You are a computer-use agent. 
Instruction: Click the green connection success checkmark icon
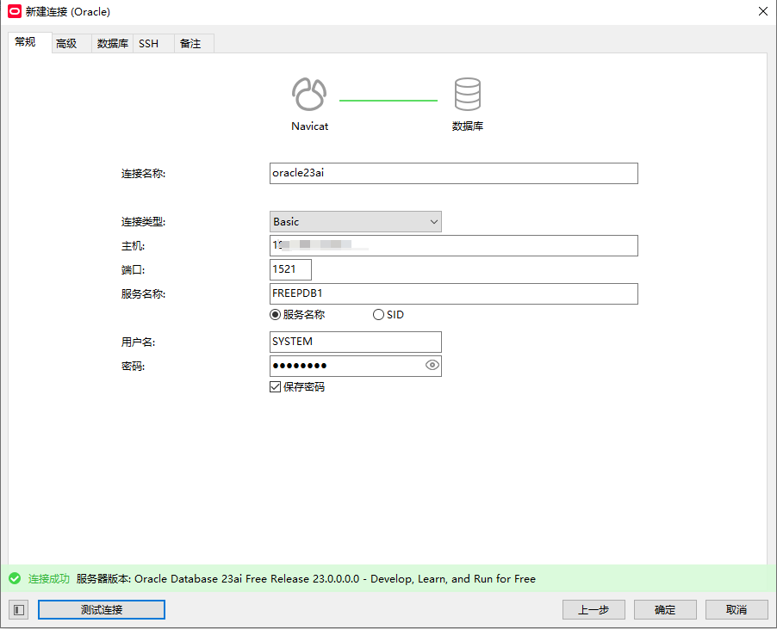15,578
